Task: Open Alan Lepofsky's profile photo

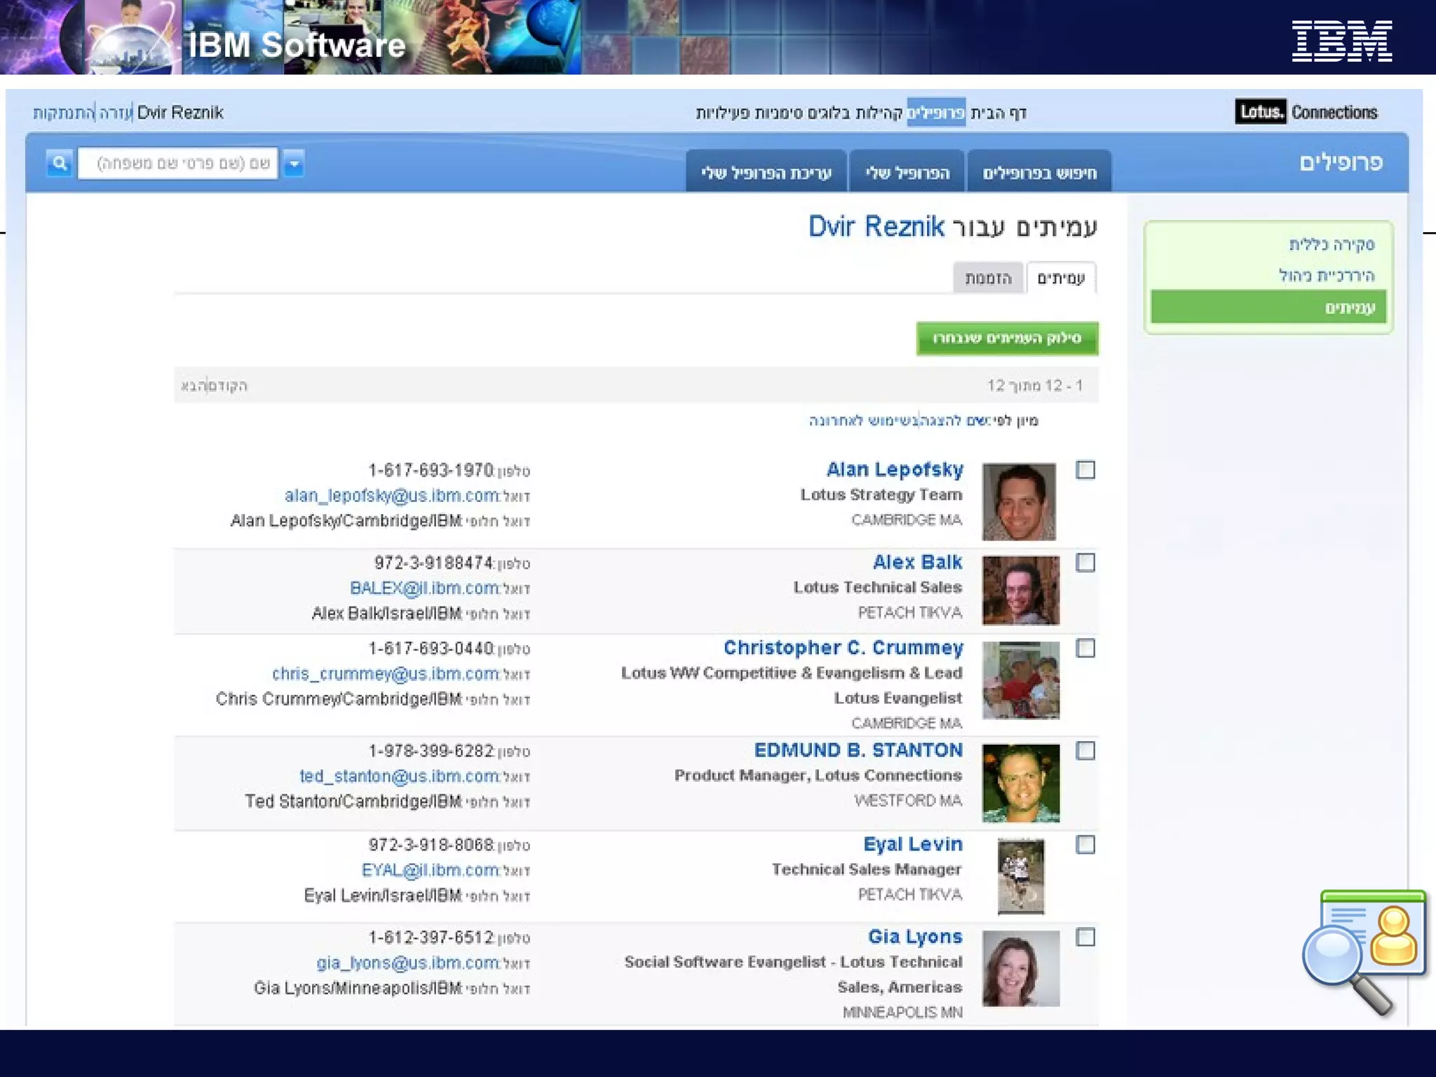Action: pos(1019,501)
